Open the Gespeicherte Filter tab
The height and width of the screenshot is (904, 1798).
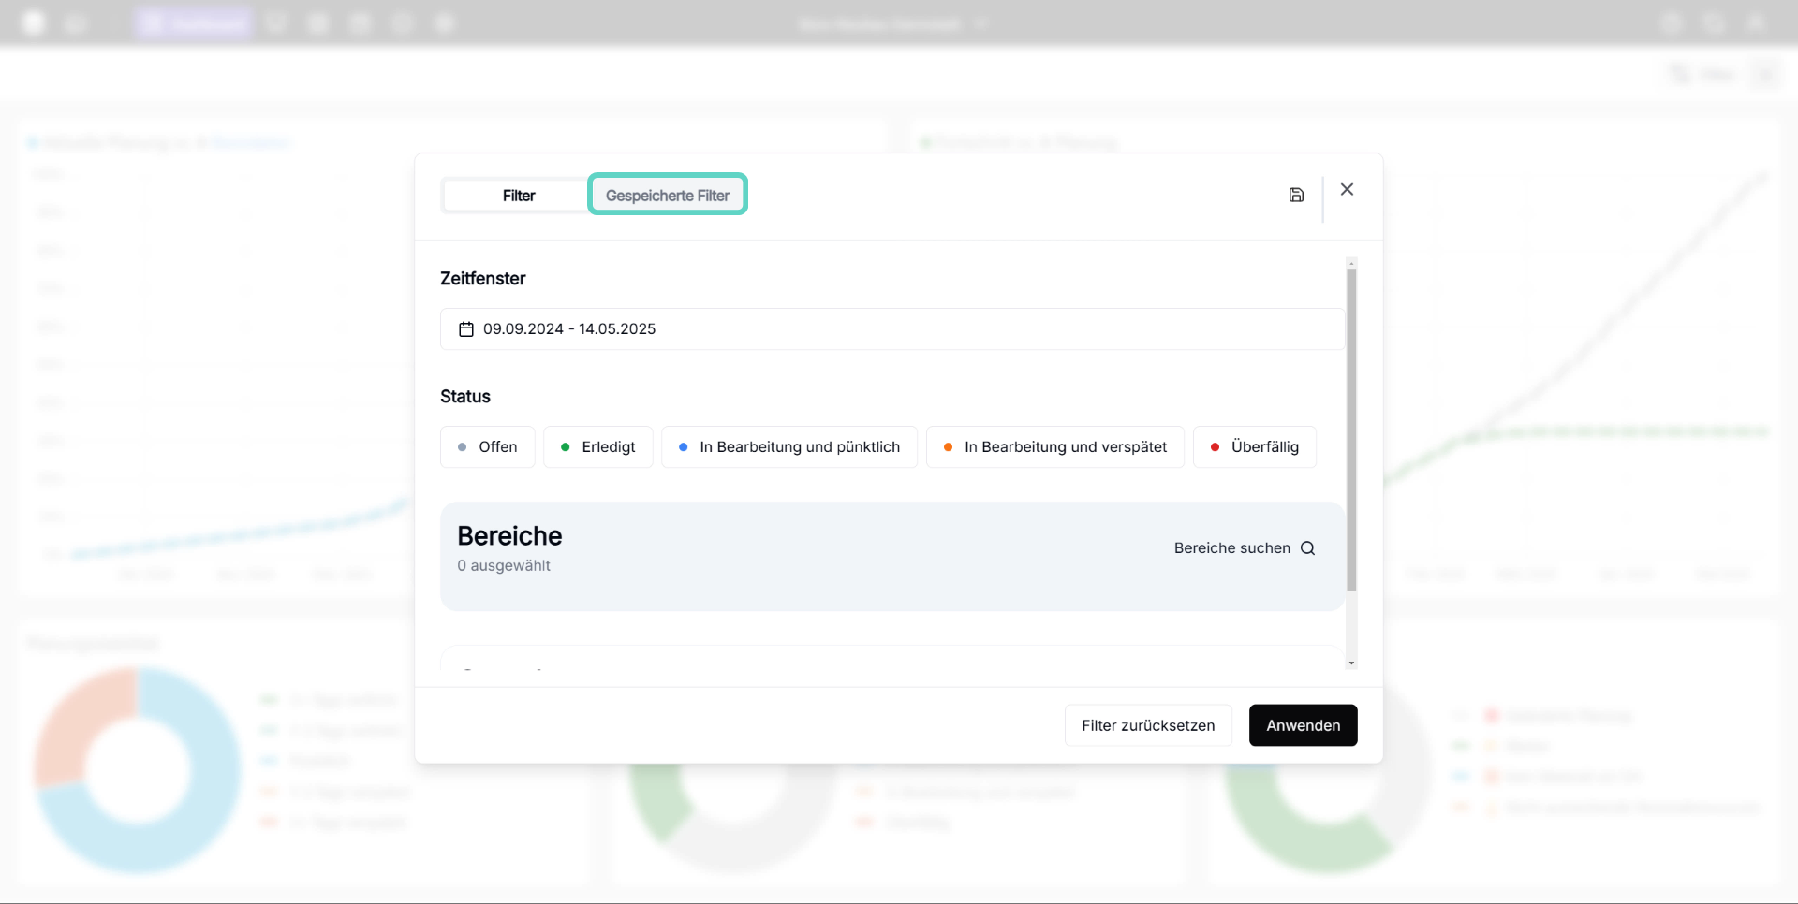(667, 196)
